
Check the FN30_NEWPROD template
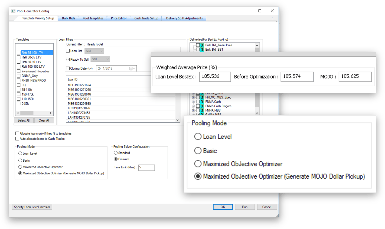click(19, 80)
